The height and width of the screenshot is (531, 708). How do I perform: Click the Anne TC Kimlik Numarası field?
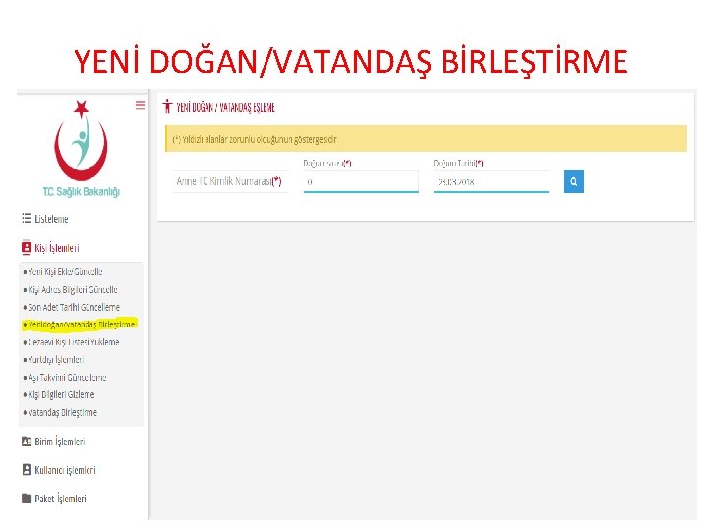[x=230, y=182]
